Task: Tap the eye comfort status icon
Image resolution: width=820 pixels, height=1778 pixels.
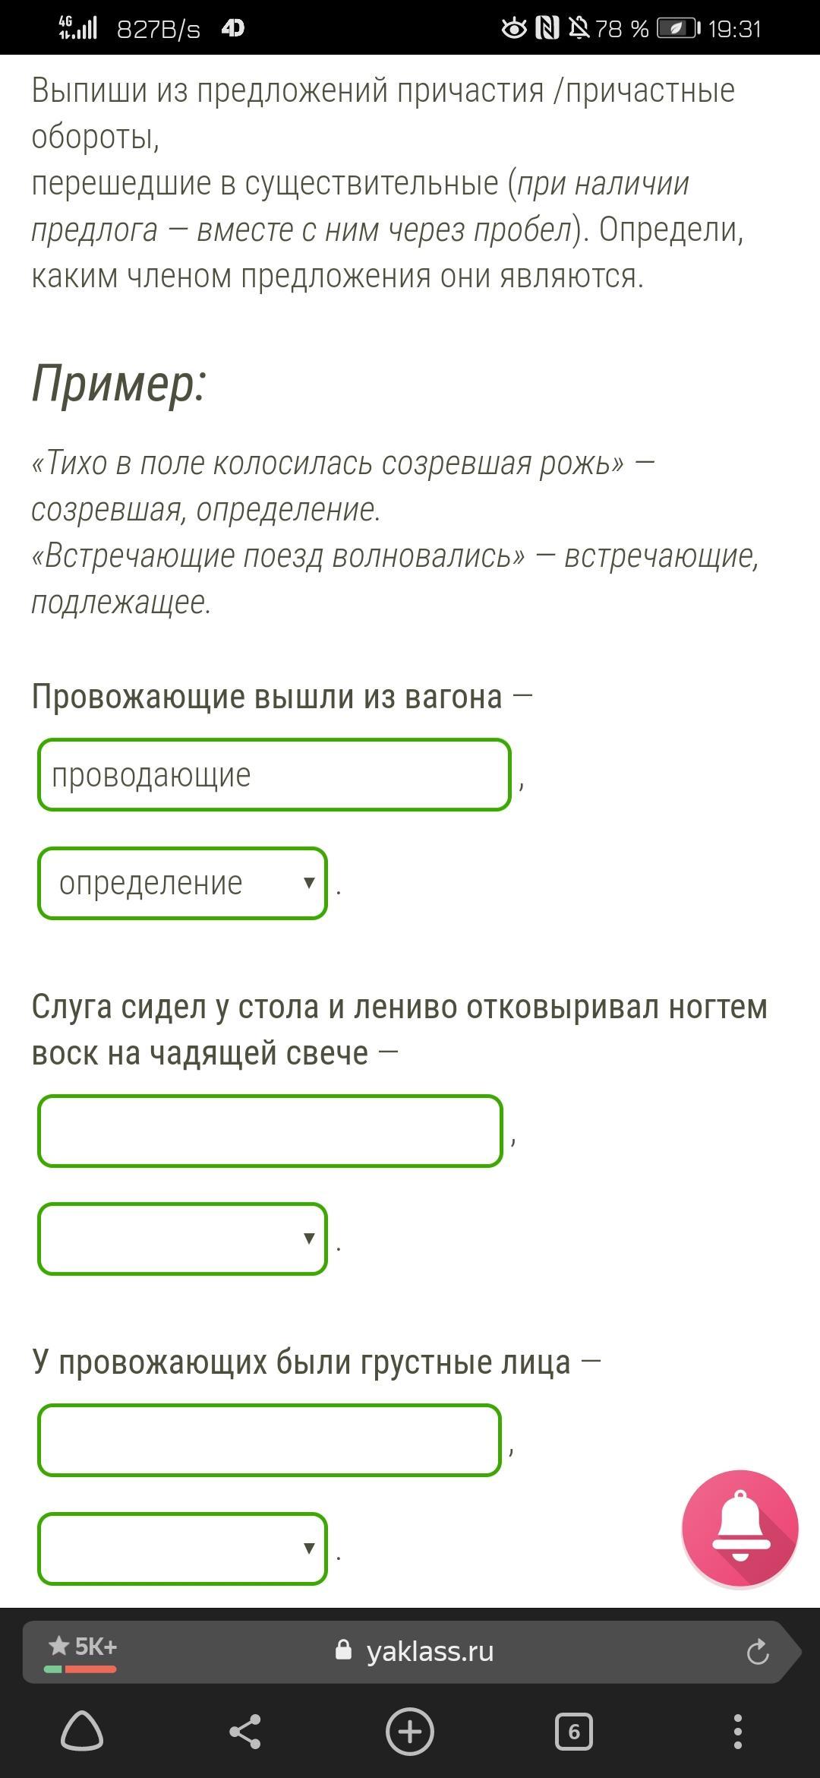Action: click(x=514, y=29)
